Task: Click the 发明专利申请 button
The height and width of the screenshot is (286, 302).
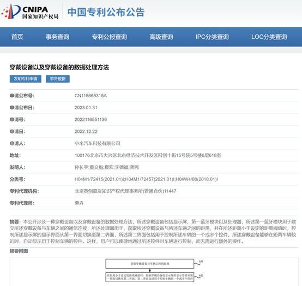Action: 26,79
